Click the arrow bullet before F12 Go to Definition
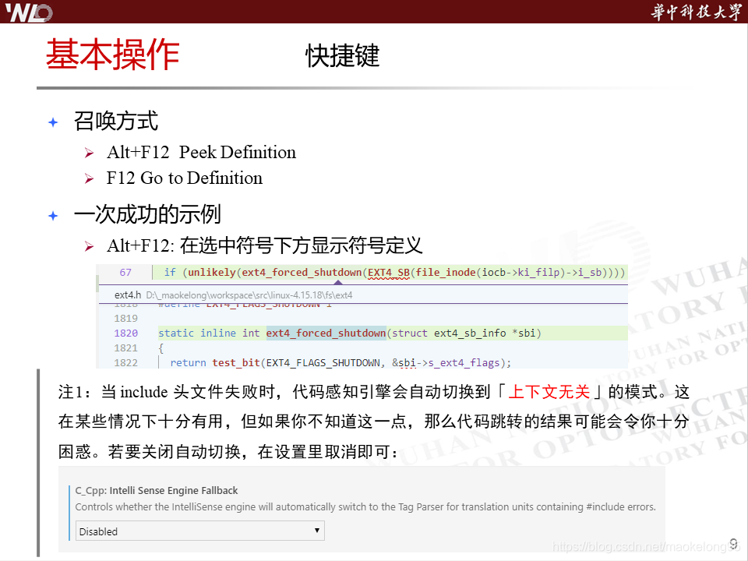748x561 pixels. click(x=89, y=179)
